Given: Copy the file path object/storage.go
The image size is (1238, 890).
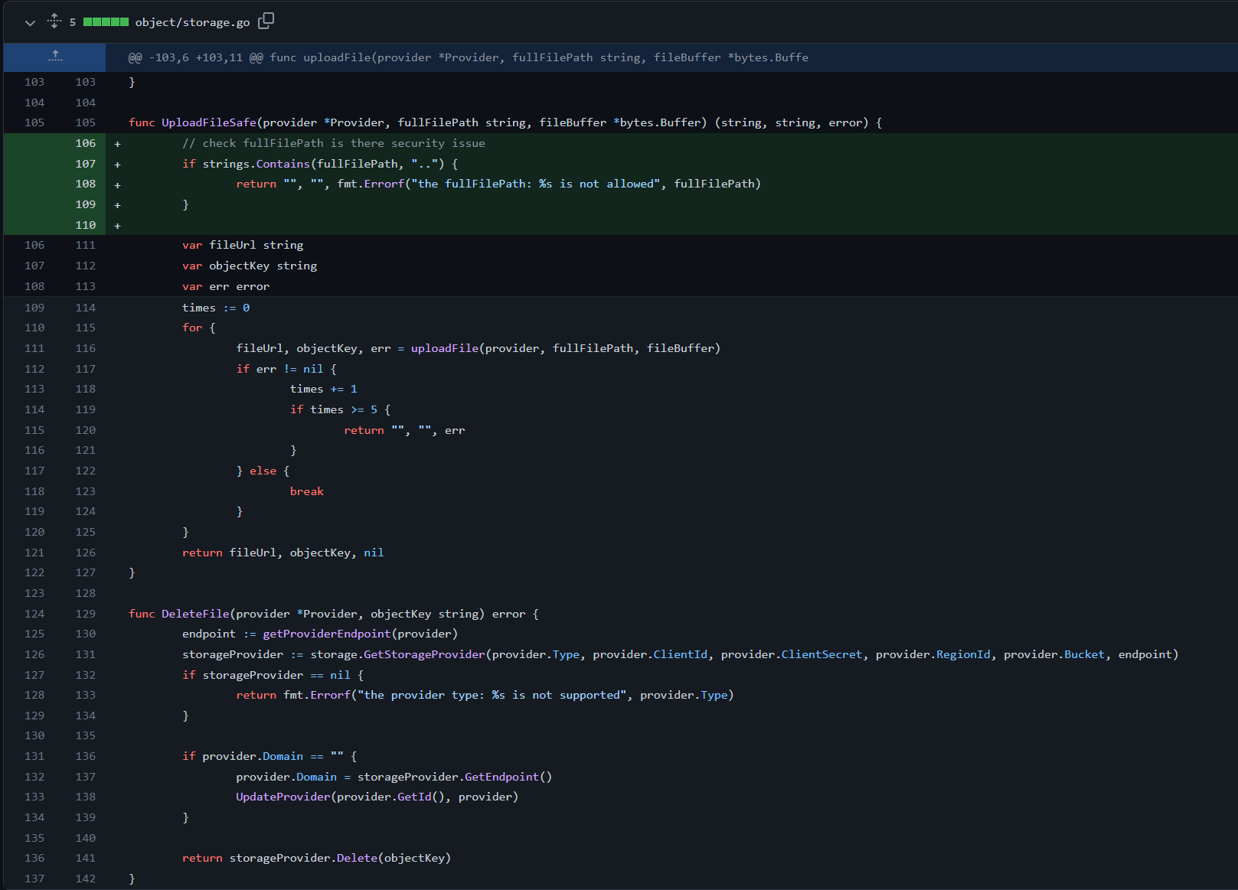Looking at the screenshot, I should (265, 22).
